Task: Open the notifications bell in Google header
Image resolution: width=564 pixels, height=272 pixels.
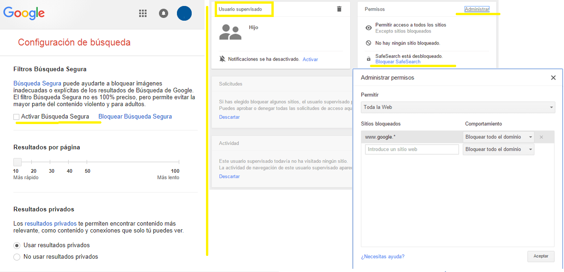Action: [164, 13]
